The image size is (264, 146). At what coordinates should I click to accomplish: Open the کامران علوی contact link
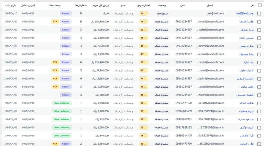[246, 70]
